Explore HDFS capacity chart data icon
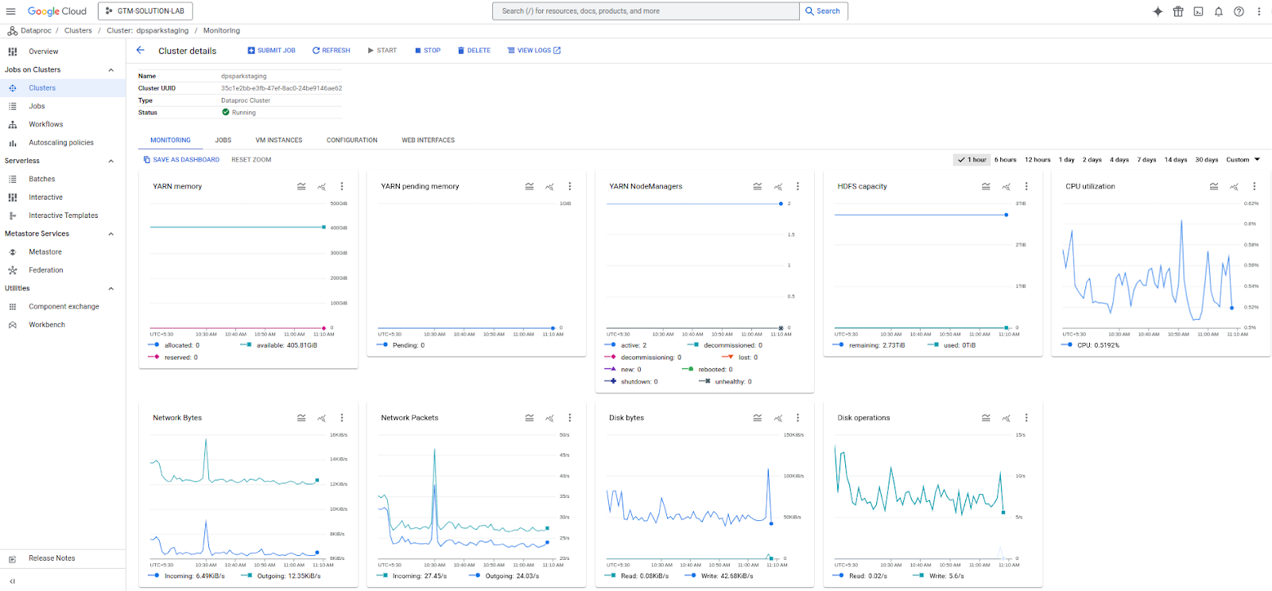Viewport: 1272px width, 591px height. (1006, 186)
